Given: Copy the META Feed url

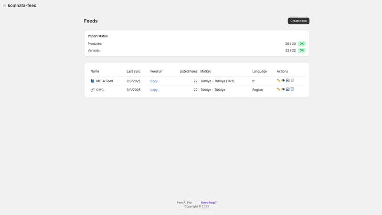Looking at the screenshot, I should pyautogui.click(x=154, y=81).
